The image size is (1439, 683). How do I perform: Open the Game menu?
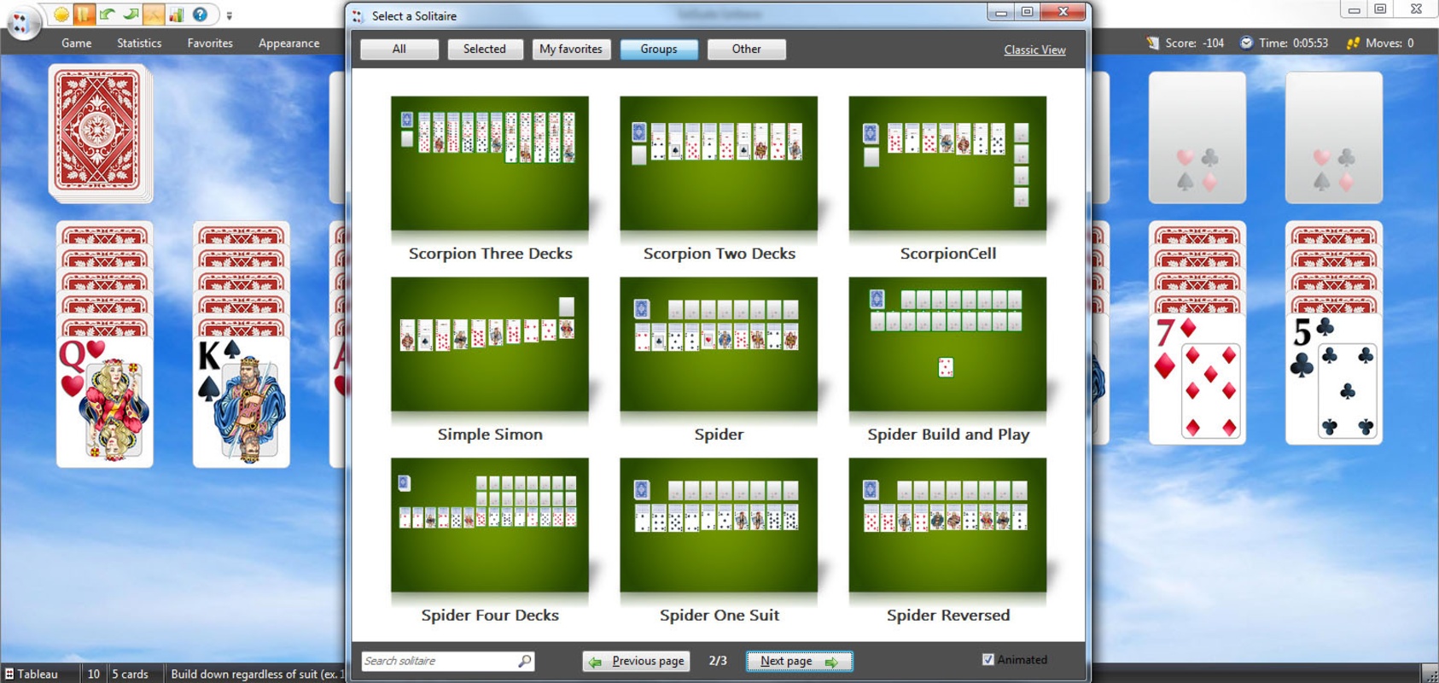click(77, 43)
